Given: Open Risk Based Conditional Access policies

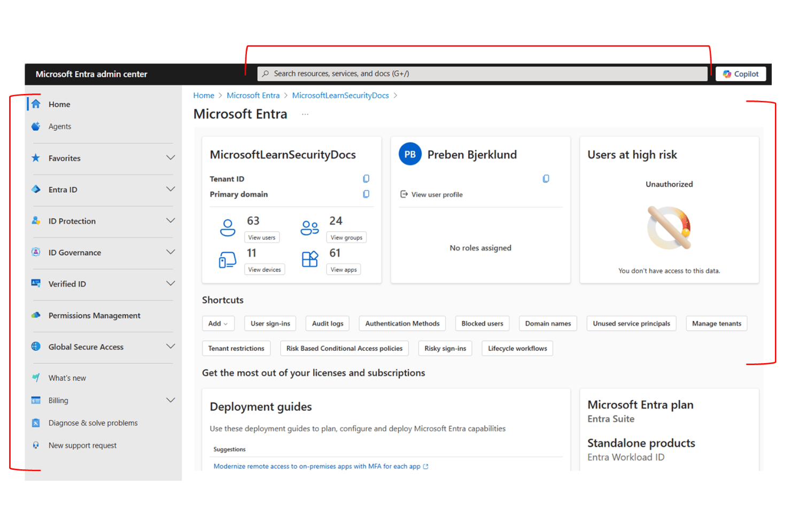Looking at the screenshot, I should (344, 349).
